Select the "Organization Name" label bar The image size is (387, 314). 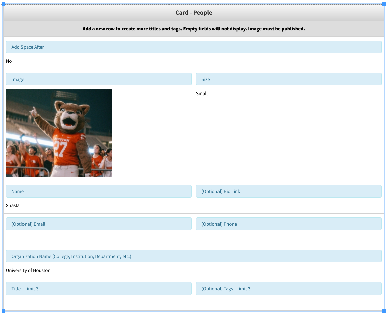[194, 256]
